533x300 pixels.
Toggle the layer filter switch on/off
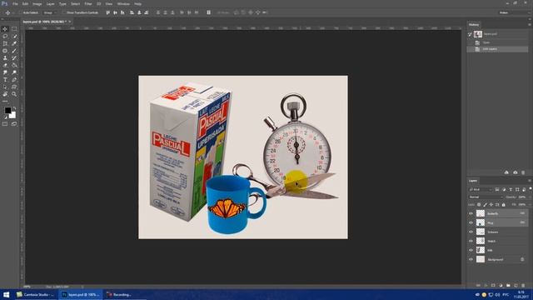(531, 188)
